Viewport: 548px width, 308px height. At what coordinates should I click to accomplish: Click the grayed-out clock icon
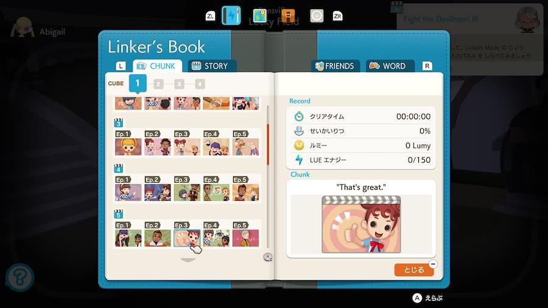click(316, 16)
